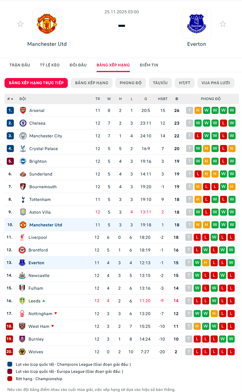Screen dimensions: 242x392
Task: Open the Arsenal club logo in standings
Action: [x=23, y=111]
